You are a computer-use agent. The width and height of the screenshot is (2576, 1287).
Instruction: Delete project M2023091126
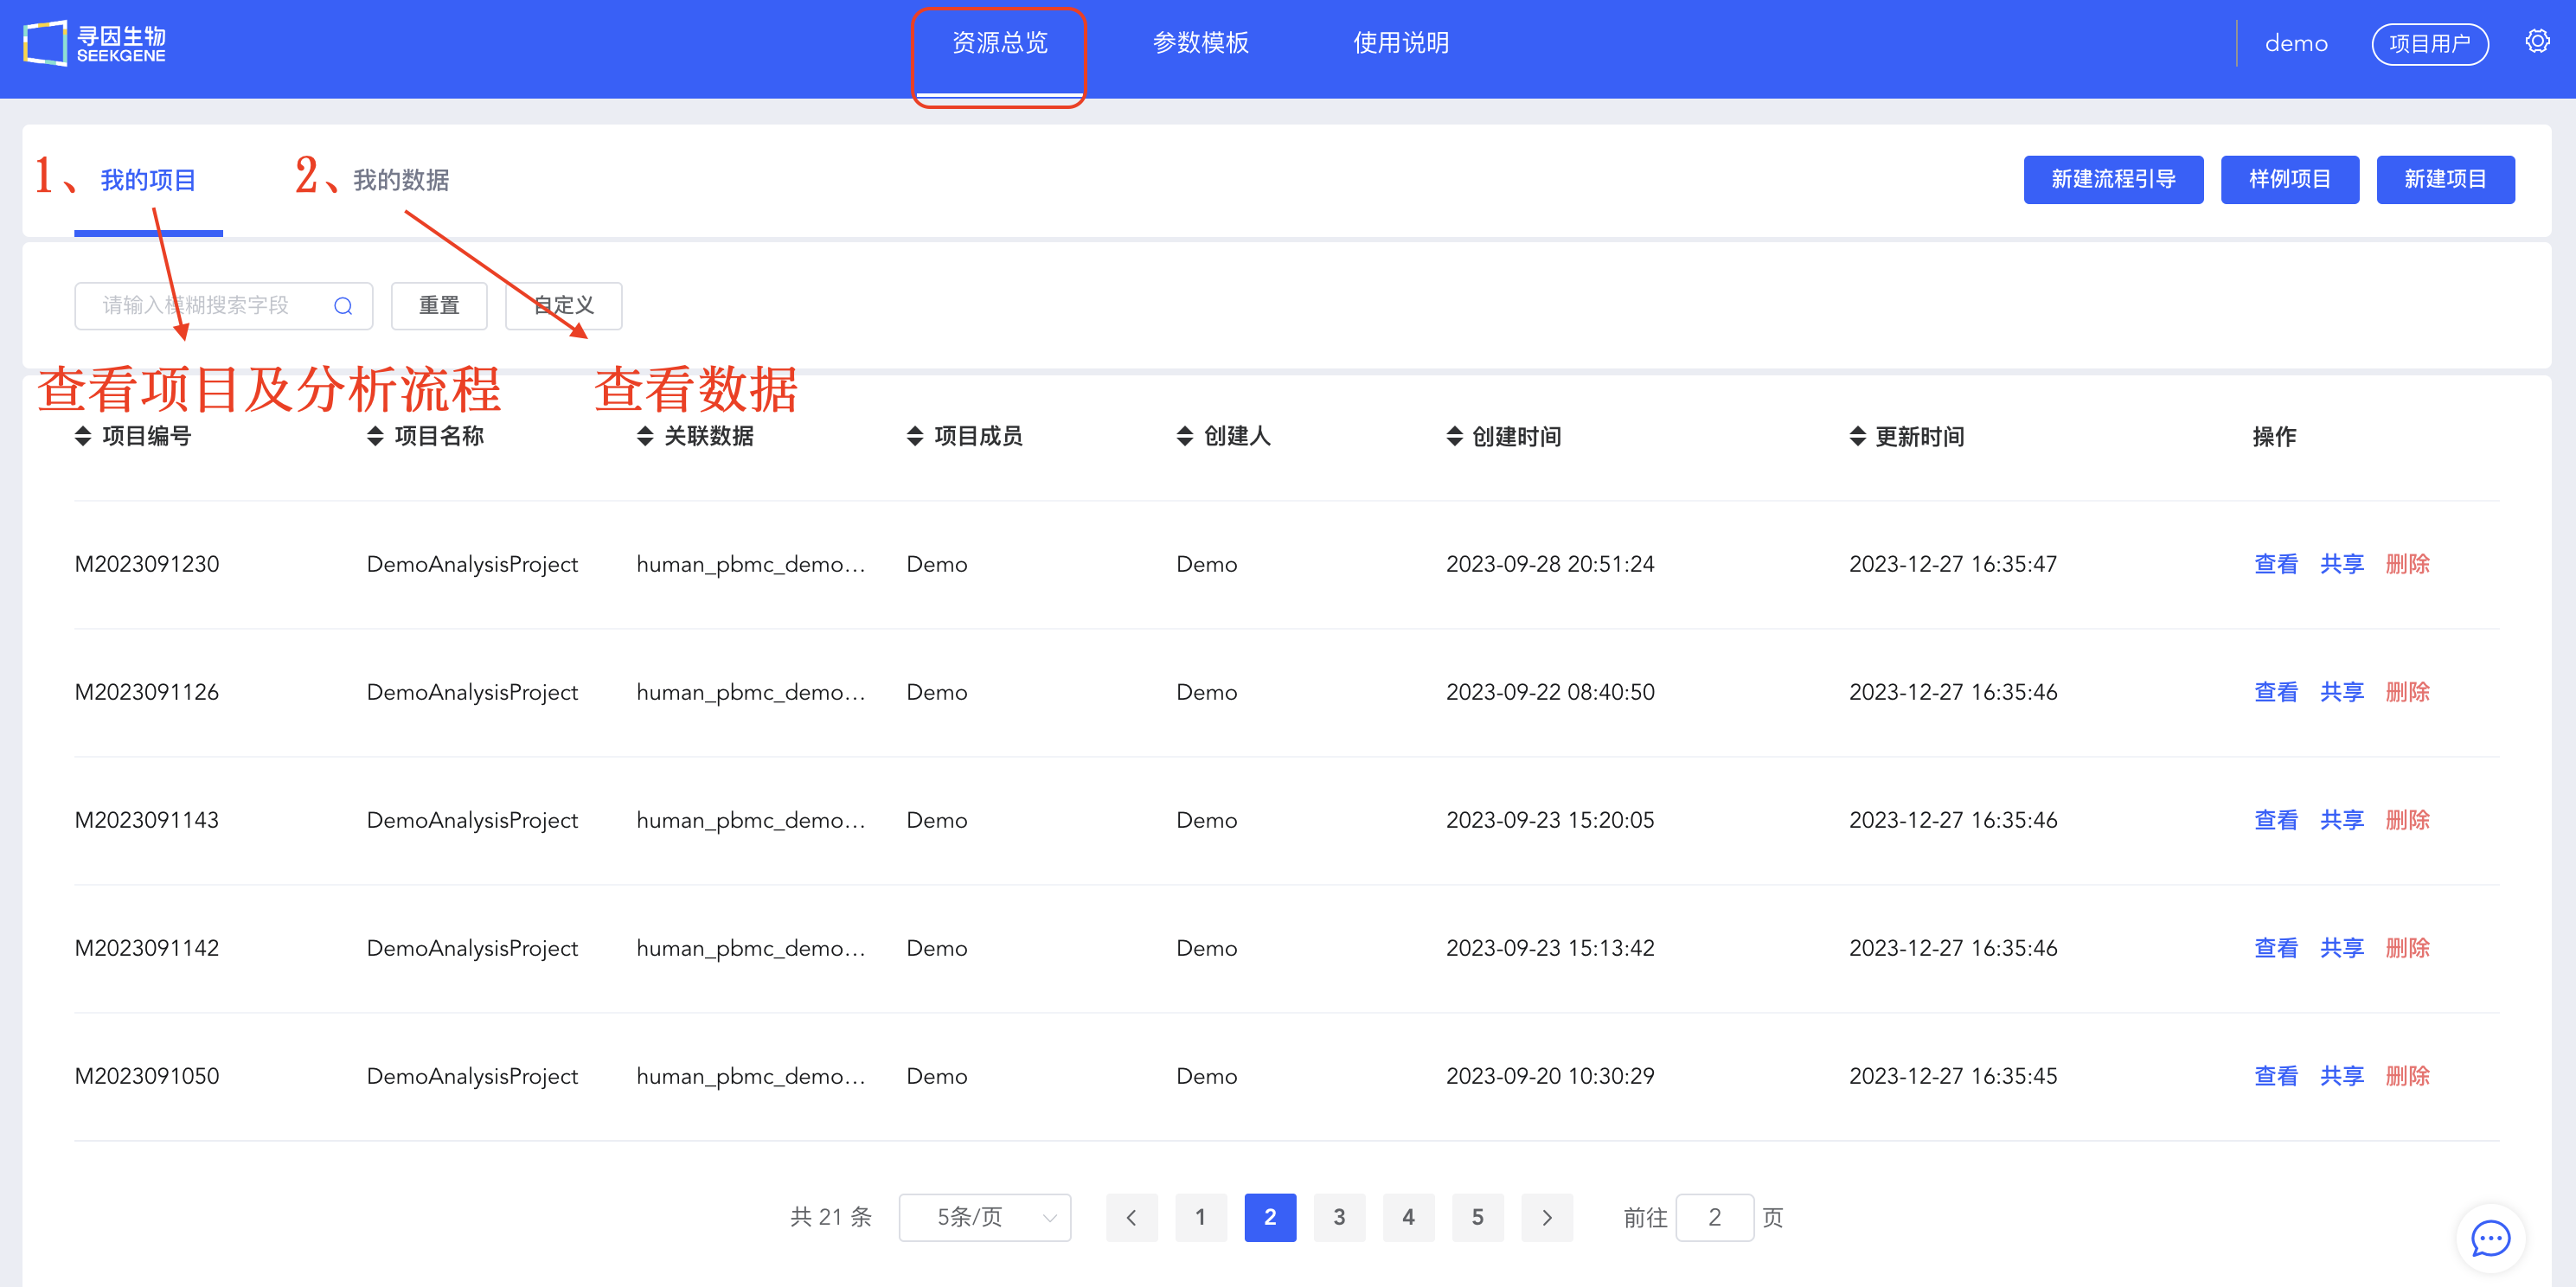(x=2408, y=692)
